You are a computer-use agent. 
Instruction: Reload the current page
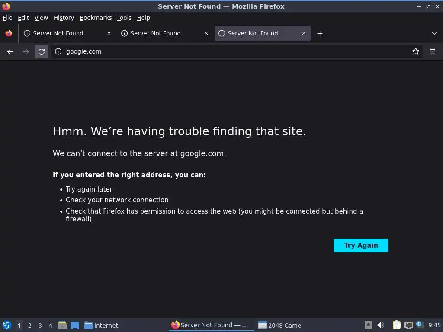pos(42,52)
